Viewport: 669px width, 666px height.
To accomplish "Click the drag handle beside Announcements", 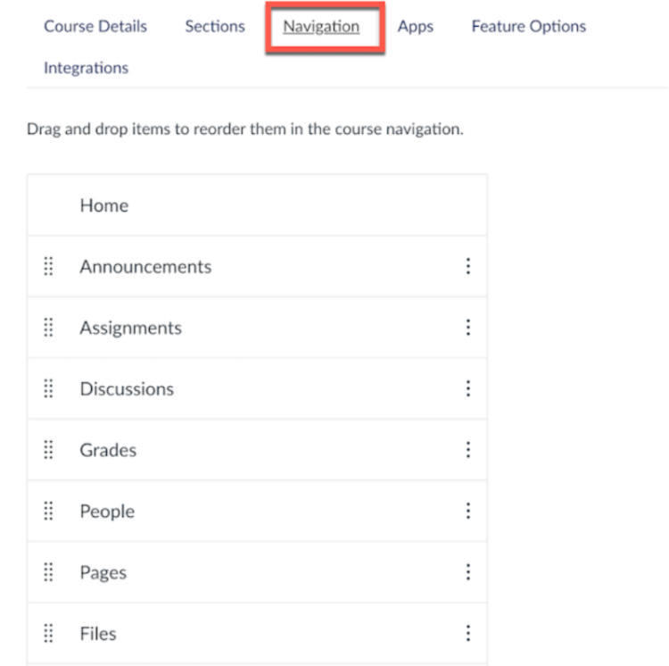I will pyautogui.click(x=48, y=266).
